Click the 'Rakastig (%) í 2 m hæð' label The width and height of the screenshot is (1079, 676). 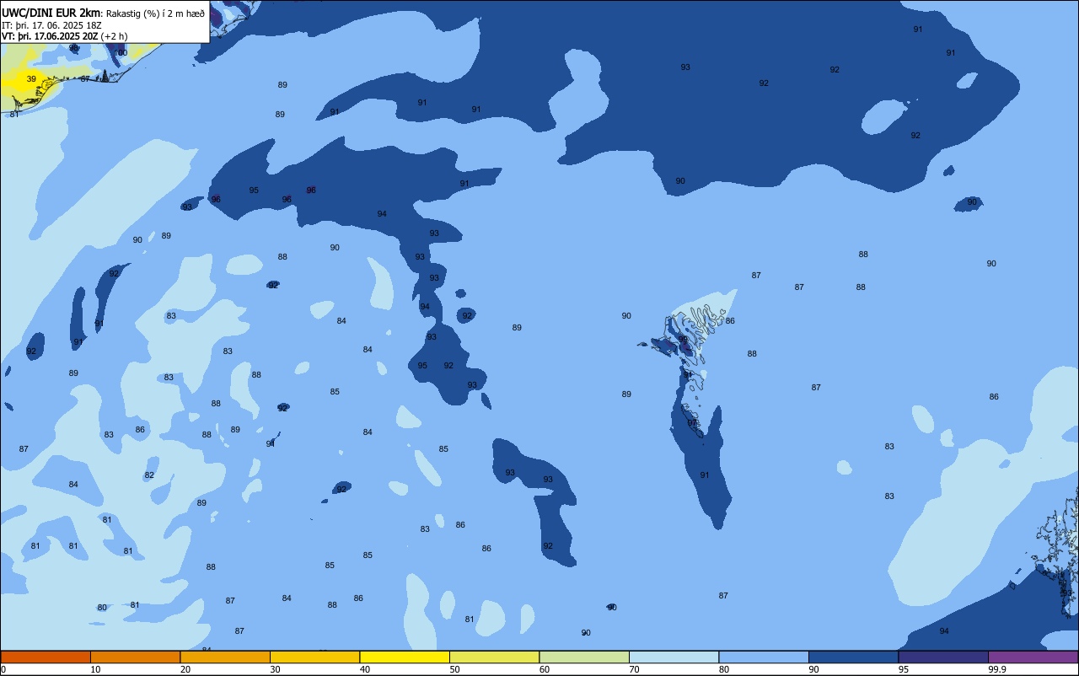(155, 13)
